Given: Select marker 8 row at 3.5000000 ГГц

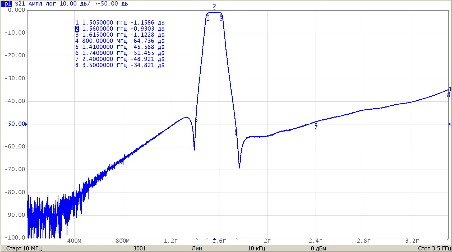Looking at the screenshot, I should (120, 65).
